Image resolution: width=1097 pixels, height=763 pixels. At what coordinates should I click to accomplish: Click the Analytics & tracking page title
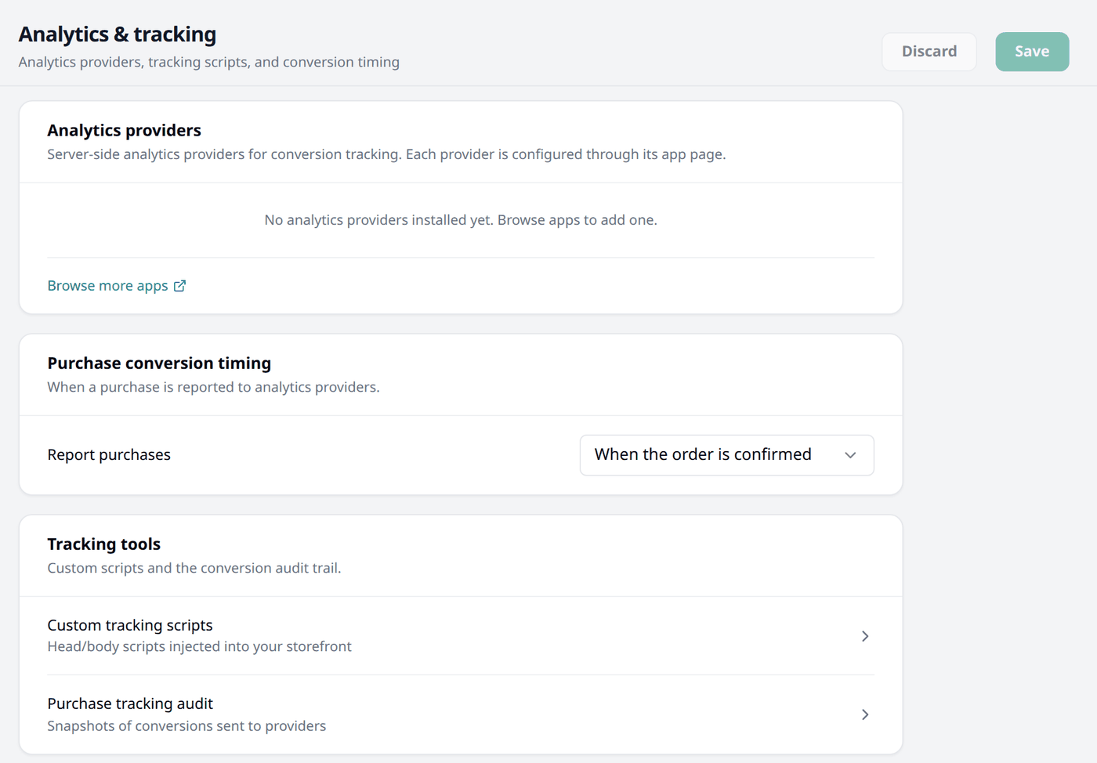pos(118,34)
